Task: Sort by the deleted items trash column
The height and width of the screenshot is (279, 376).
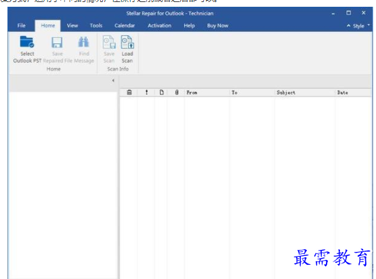Action: 129,92
